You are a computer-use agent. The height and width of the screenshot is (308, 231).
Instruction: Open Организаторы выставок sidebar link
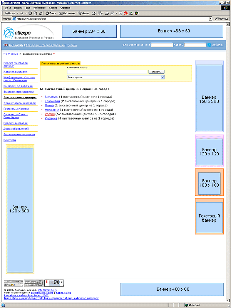pos(20,103)
